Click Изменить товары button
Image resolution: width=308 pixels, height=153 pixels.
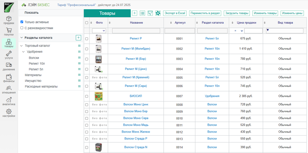[265, 13]
